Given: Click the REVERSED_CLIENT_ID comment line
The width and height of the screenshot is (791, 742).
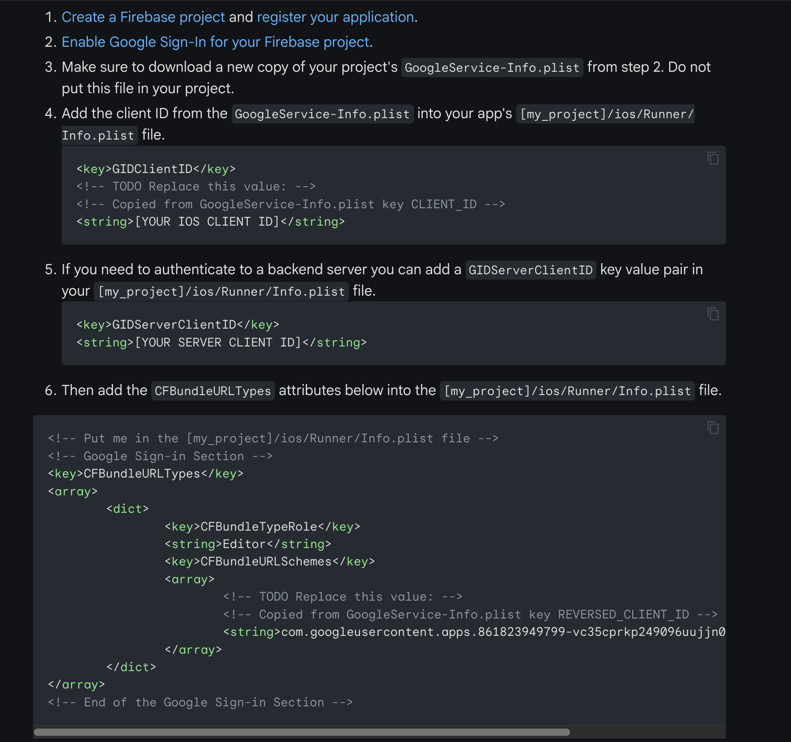Looking at the screenshot, I should (x=470, y=614).
